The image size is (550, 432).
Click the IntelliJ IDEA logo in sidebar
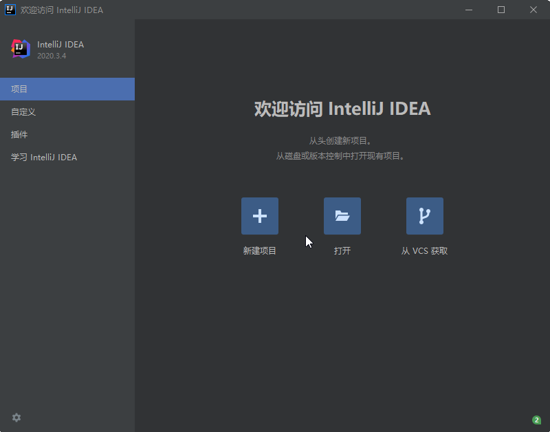[21, 49]
